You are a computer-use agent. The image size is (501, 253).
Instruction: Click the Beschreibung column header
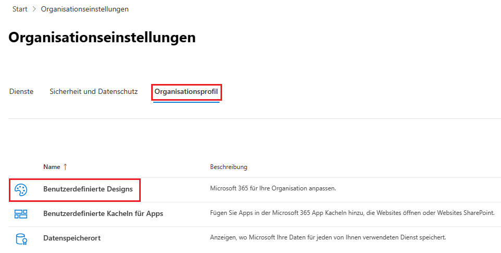228,167
